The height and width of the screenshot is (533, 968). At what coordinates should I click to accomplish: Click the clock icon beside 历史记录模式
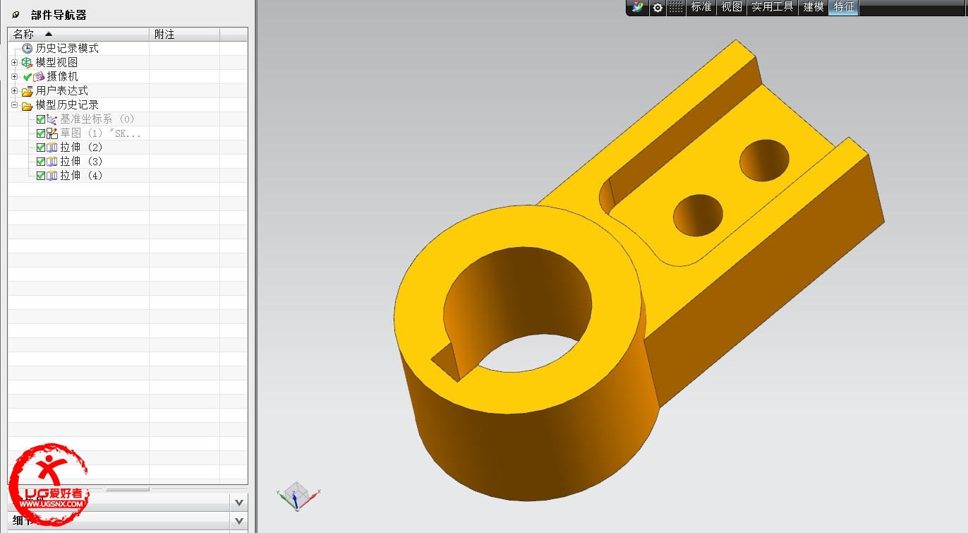[x=28, y=48]
